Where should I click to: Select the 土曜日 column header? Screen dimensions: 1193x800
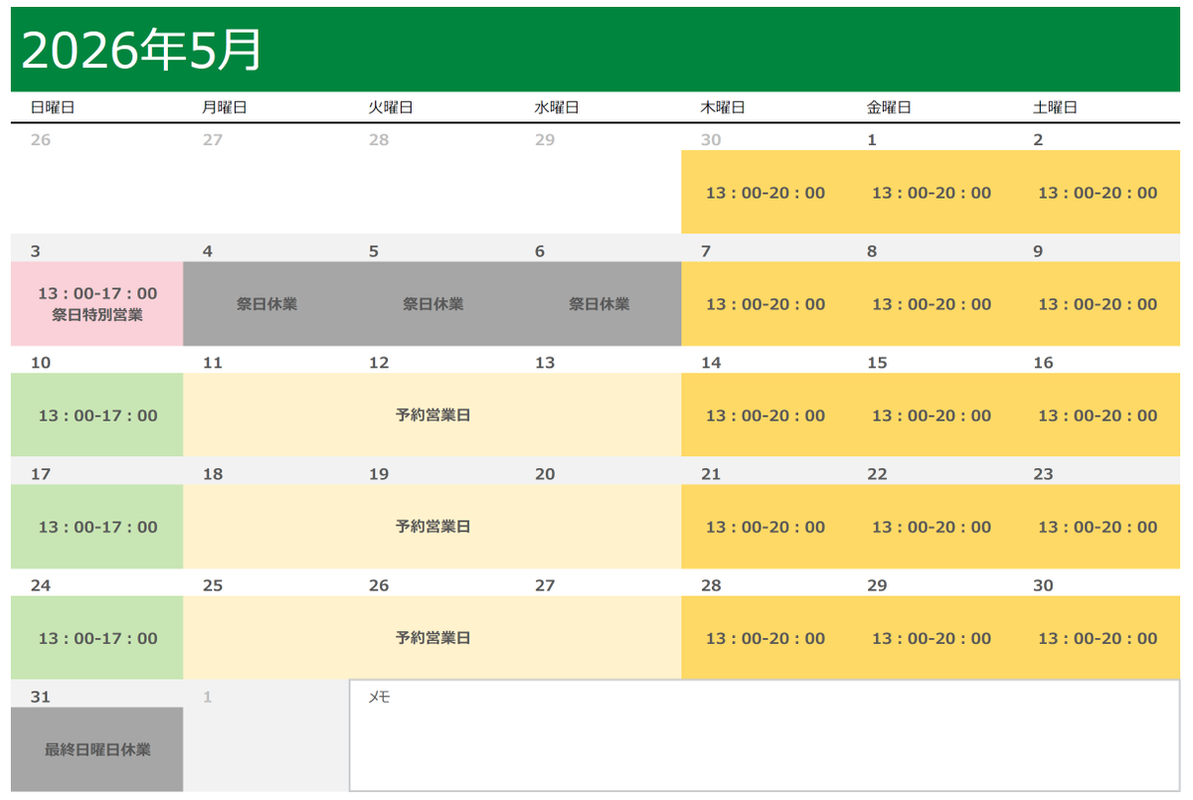pos(1052,107)
